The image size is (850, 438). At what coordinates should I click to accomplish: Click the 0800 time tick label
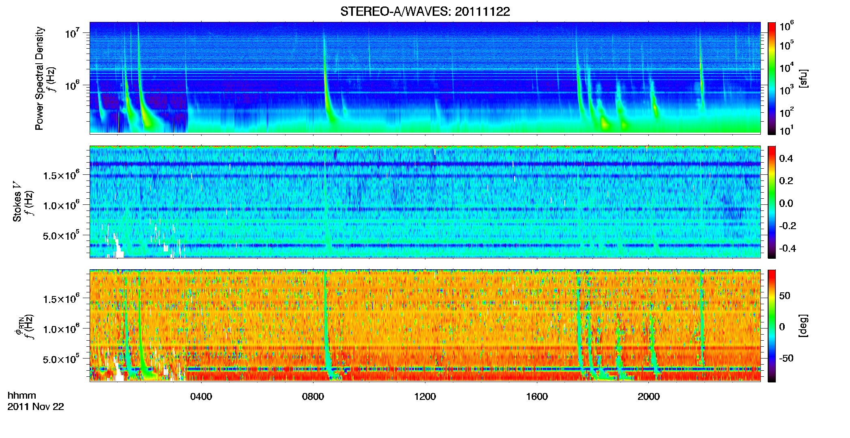pos(313,397)
